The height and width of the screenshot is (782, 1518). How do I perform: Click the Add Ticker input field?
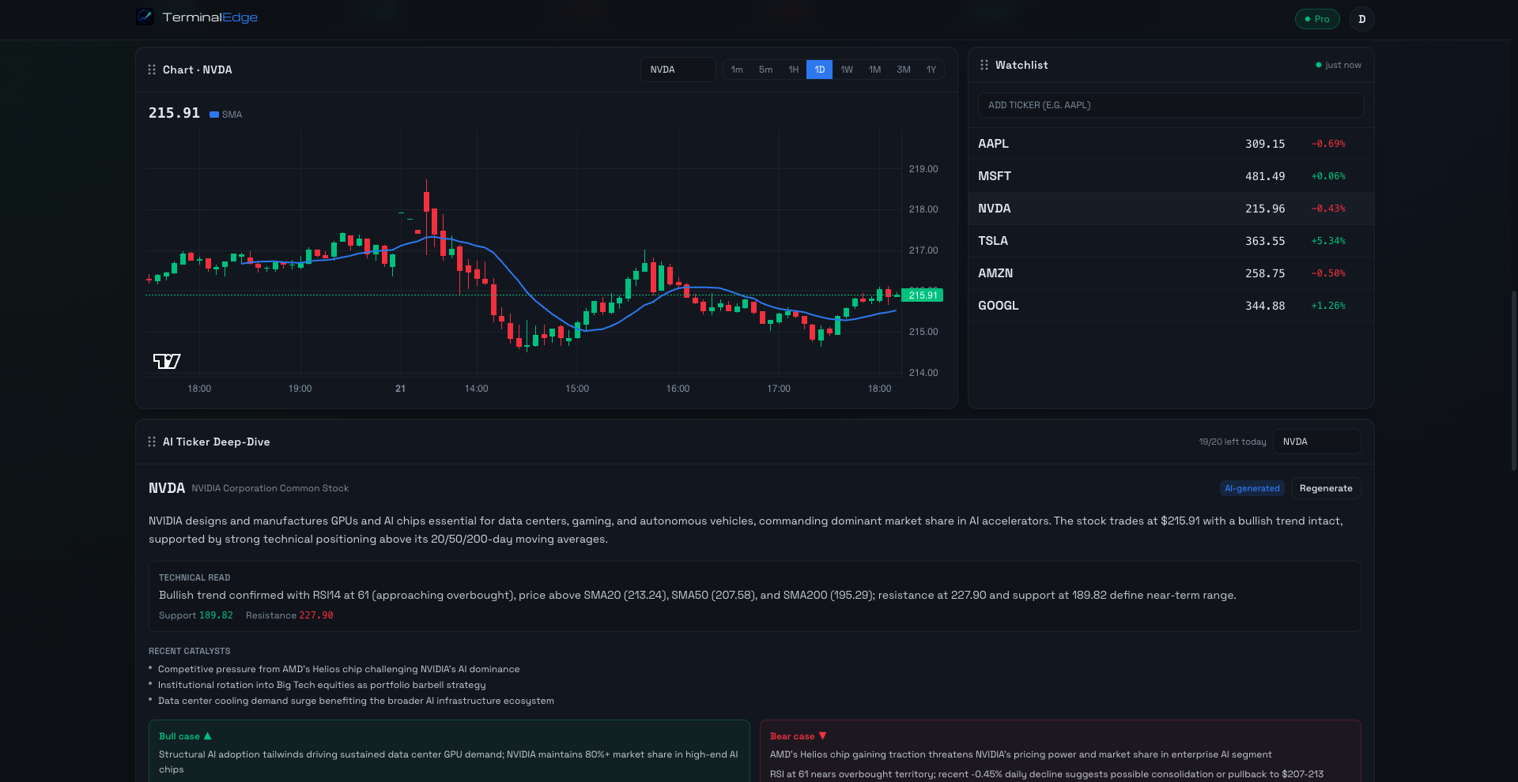(x=1171, y=105)
